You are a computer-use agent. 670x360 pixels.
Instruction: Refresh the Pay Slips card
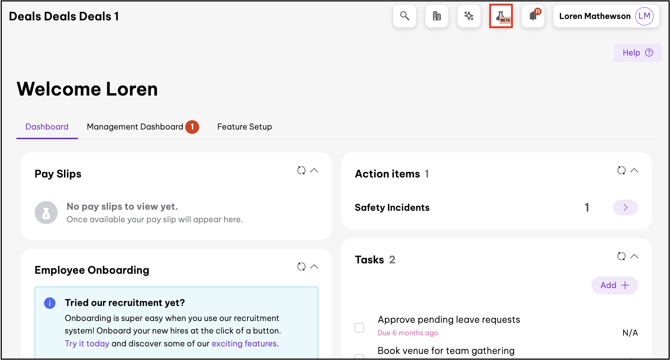pyautogui.click(x=301, y=170)
